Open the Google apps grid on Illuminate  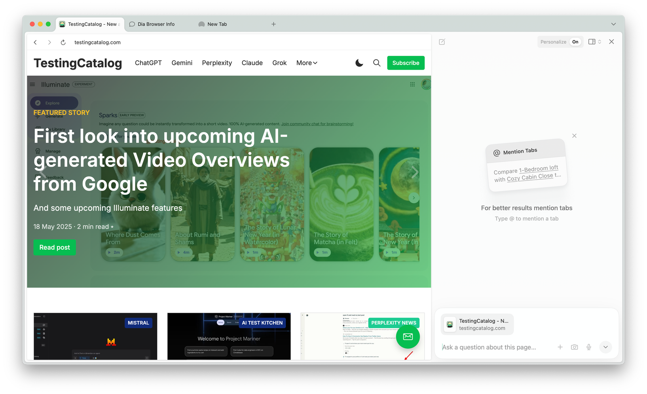412,84
